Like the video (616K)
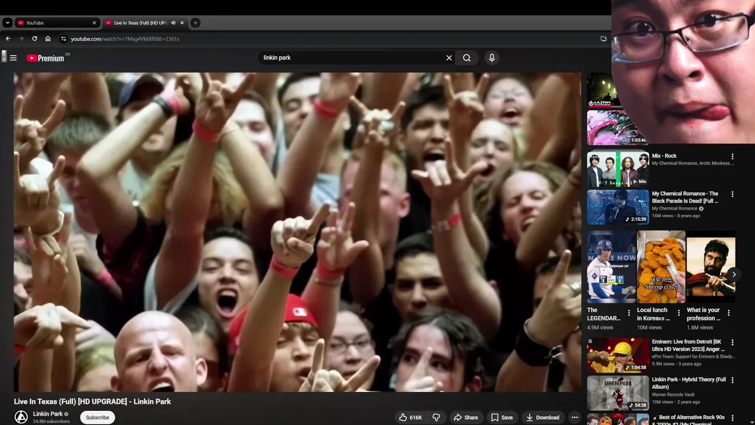This screenshot has width=755, height=425. tap(411, 417)
